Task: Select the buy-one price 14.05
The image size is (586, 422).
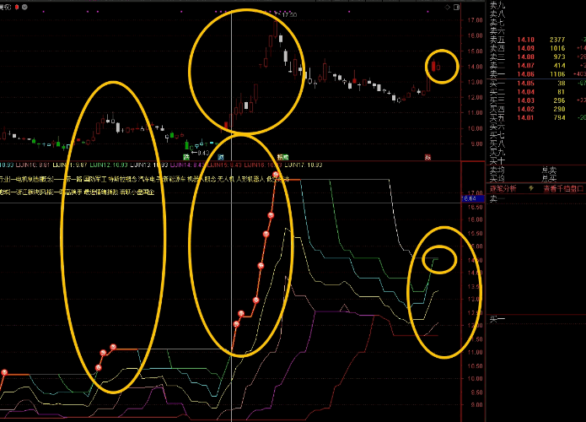Action: [x=526, y=84]
